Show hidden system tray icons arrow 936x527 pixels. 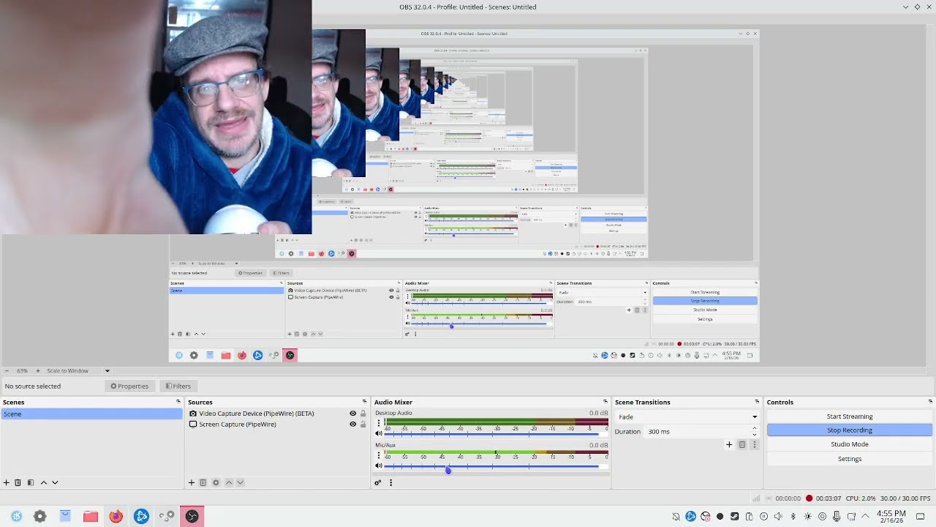pos(866,516)
